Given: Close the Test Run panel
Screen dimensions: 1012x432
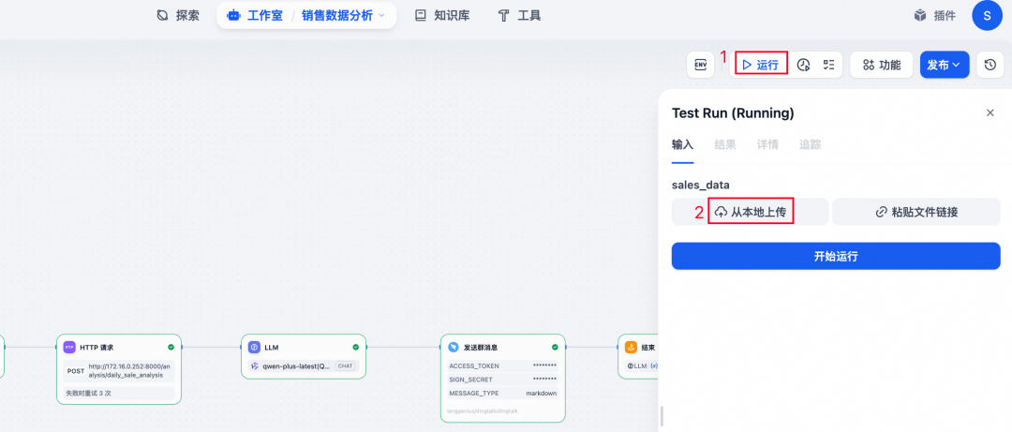Looking at the screenshot, I should (990, 113).
